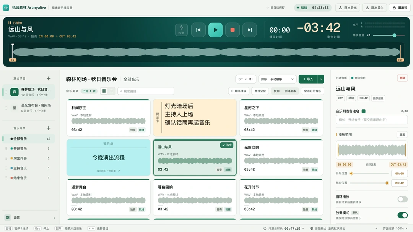The image size is (413, 232).
Task: Click the red 删除 delete button
Action: coord(402,78)
